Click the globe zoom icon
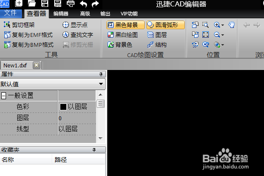The height and width of the screenshot is (176, 264). [x=217, y=45]
